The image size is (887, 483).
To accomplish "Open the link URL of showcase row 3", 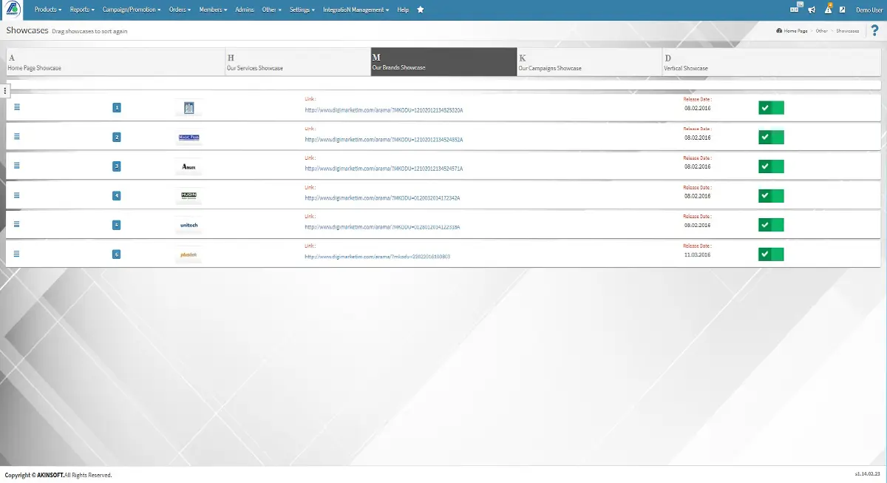I will pos(384,169).
